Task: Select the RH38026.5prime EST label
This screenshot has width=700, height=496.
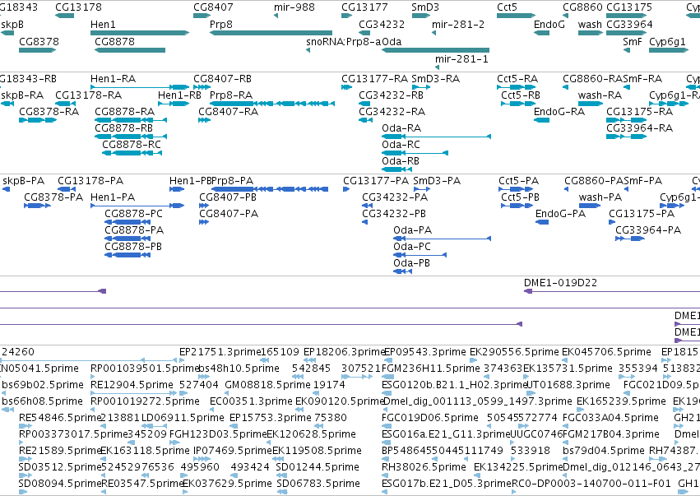Action: coord(424,467)
